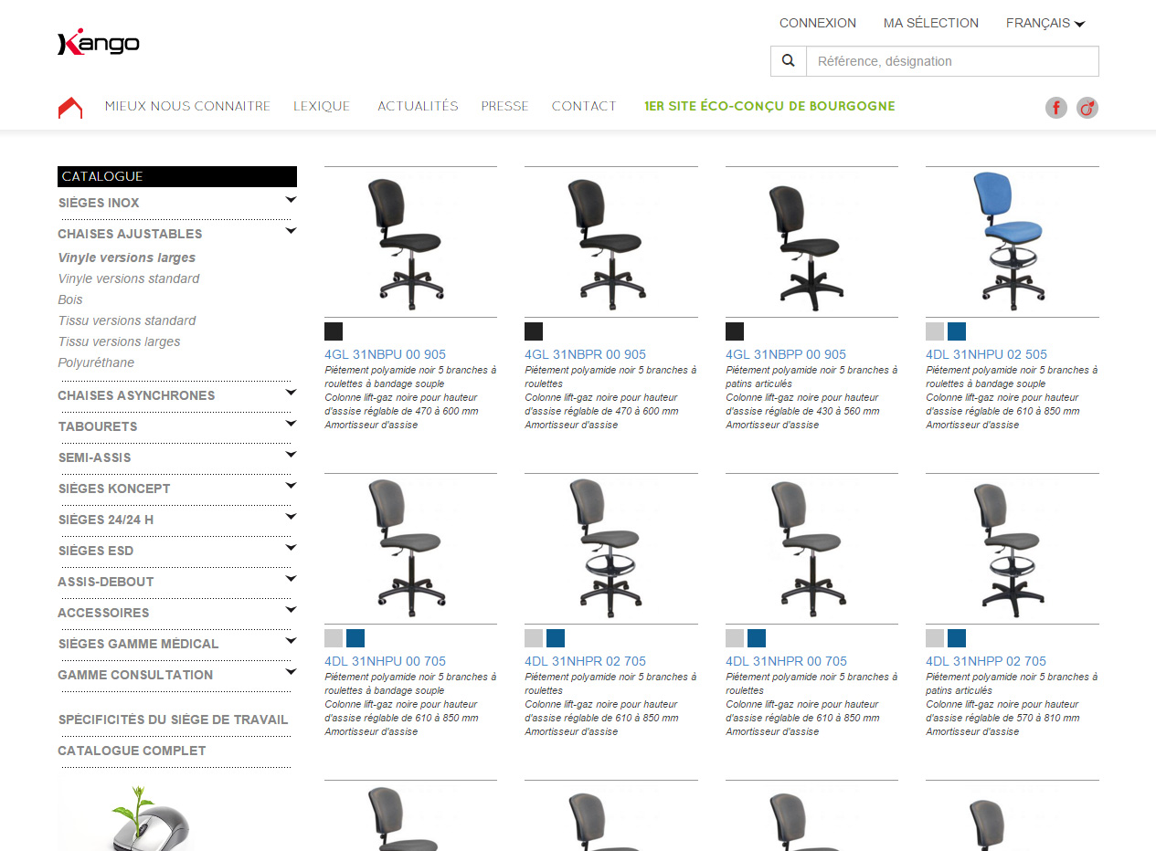The height and width of the screenshot is (851, 1156).
Task: Pick blue swatch for 4DL 31NHPP 02 705
Action: [x=957, y=638]
